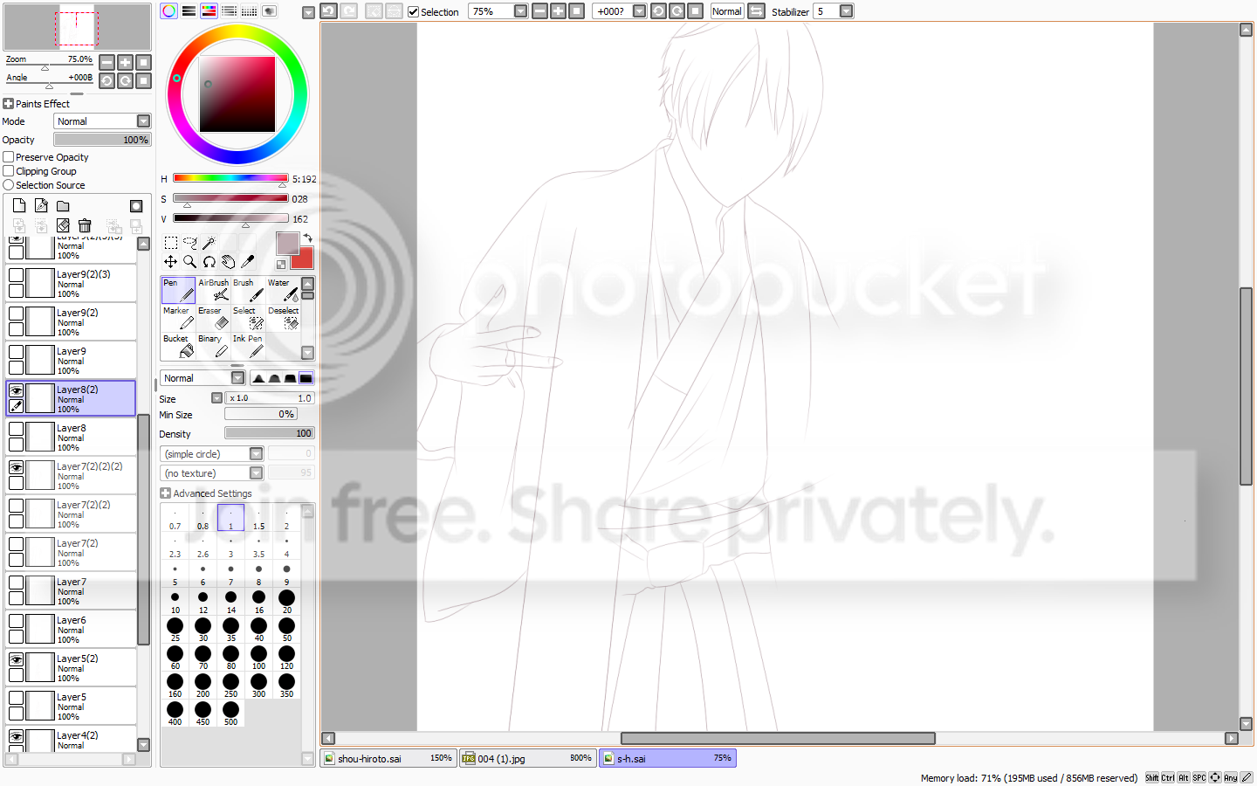The height and width of the screenshot is (786, 1257).
Task: Click the navigator preview thumbnail
Action: click(77, 27)
